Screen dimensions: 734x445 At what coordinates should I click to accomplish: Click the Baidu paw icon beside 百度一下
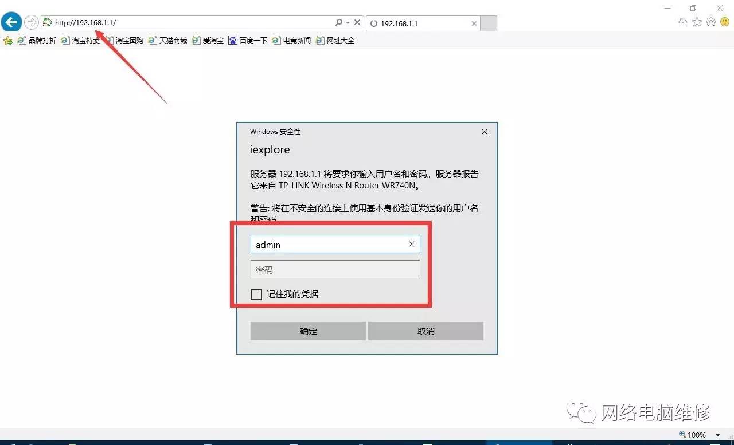233,40
